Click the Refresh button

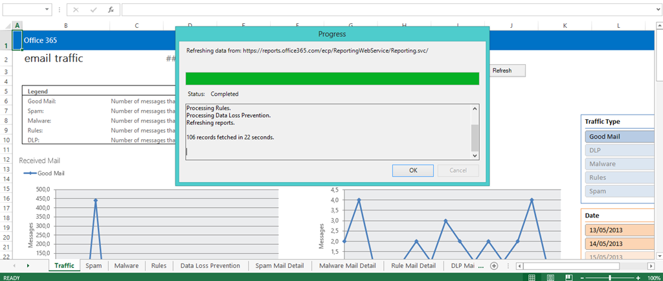click(502, 71)
